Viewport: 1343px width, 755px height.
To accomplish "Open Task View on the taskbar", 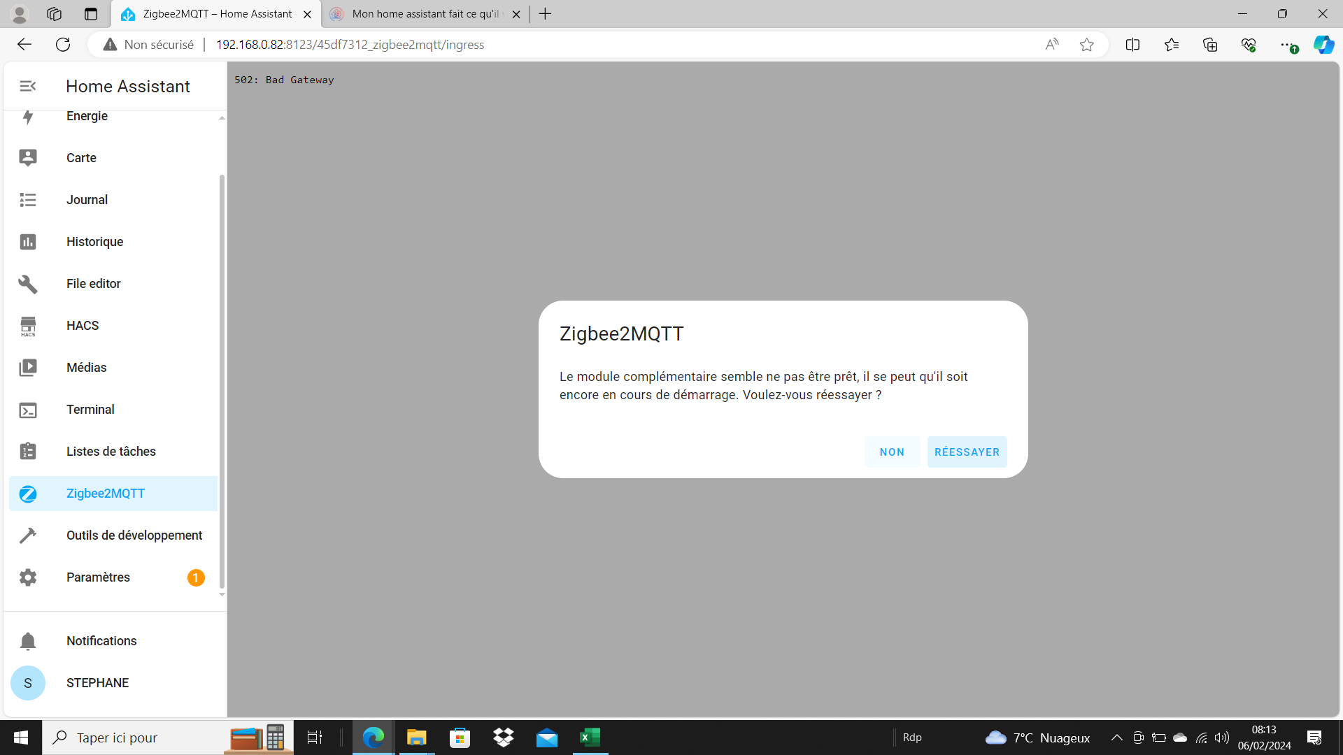I will click(315, 738).
